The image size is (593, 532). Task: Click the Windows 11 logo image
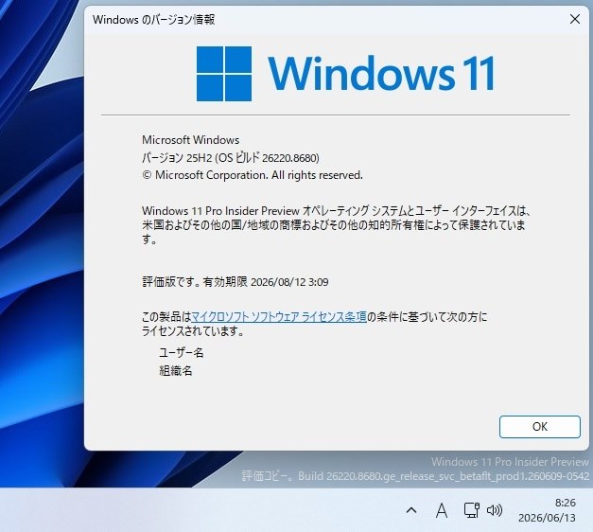345,74
